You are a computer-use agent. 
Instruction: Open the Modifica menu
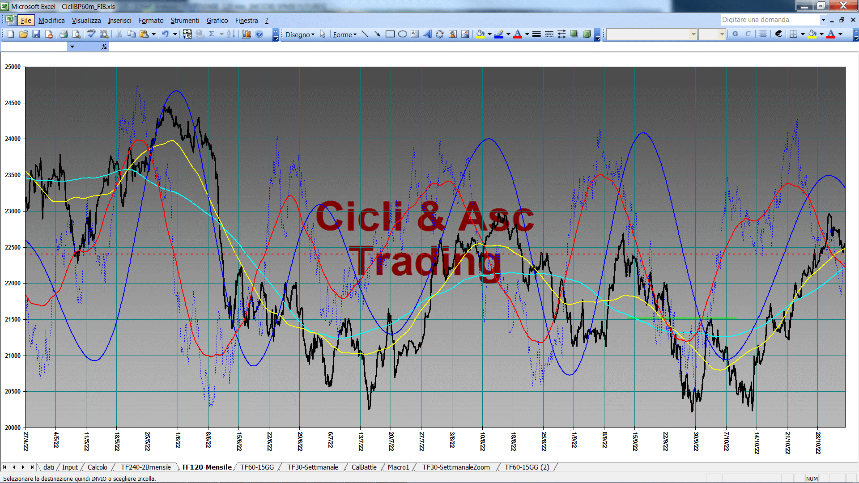tap(51, 20)
